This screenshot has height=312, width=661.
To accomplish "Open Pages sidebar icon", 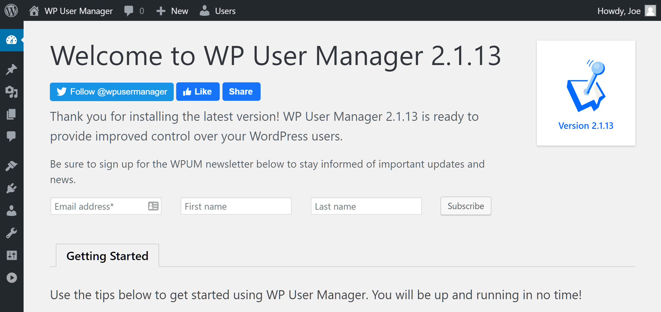I will click(12, 114).
